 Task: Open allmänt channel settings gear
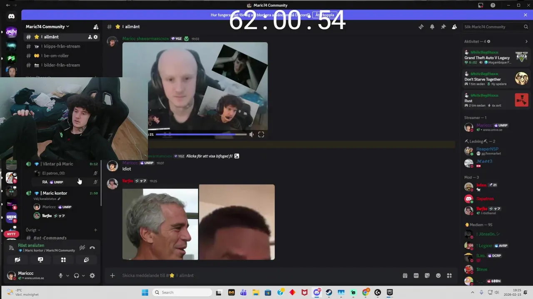click(95, 37)
